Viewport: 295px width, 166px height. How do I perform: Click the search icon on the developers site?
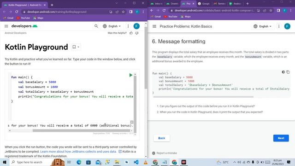coord(96,26)
